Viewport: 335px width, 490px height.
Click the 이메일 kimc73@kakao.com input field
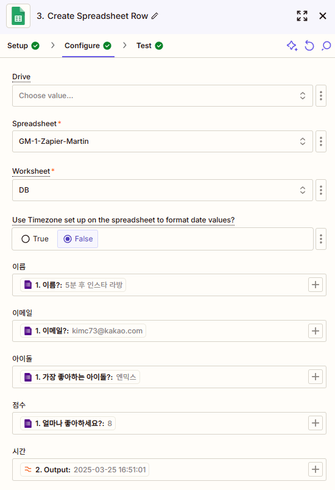pos(169,331)
